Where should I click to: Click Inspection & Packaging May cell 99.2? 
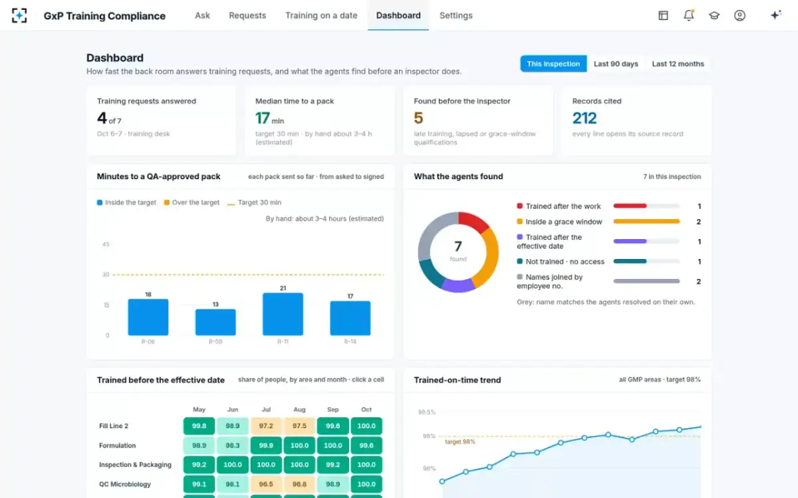[x=199, y=465]
